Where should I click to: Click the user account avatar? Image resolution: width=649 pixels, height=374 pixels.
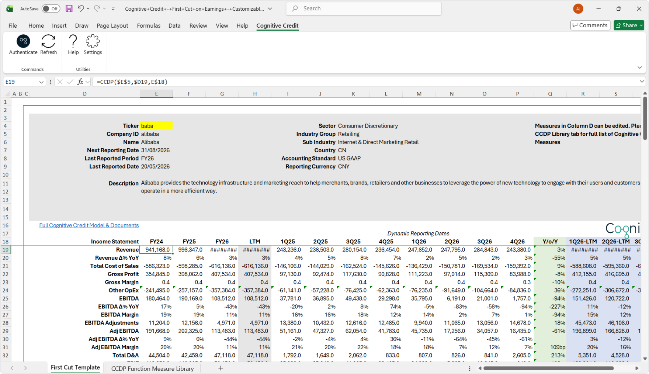pos(578,8)
